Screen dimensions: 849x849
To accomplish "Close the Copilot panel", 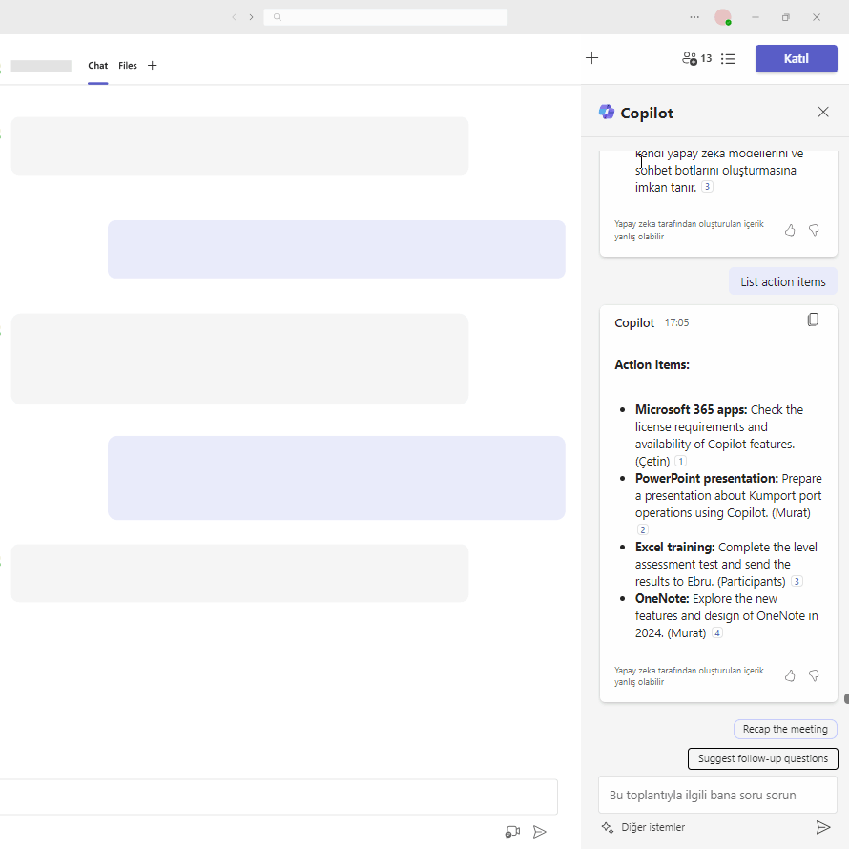I will coord(823,112).
